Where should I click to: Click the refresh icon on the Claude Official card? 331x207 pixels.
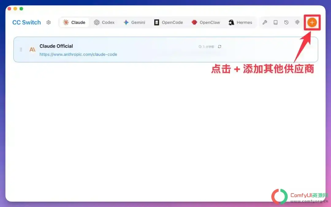[x=219, y=46]
